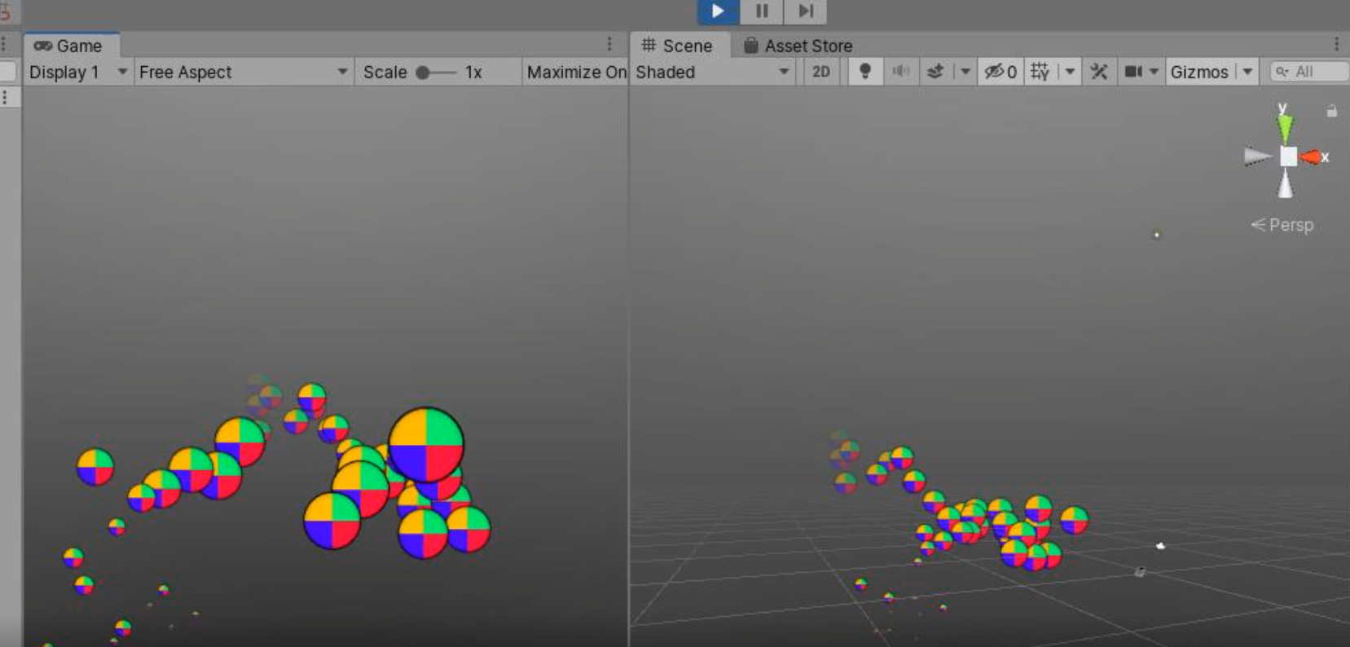
Task: Open the Shaded draw mode dropdown
Action: pos(712,72)
